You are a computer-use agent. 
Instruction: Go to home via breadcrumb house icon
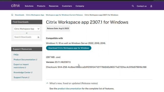click(x=12, y=15)
